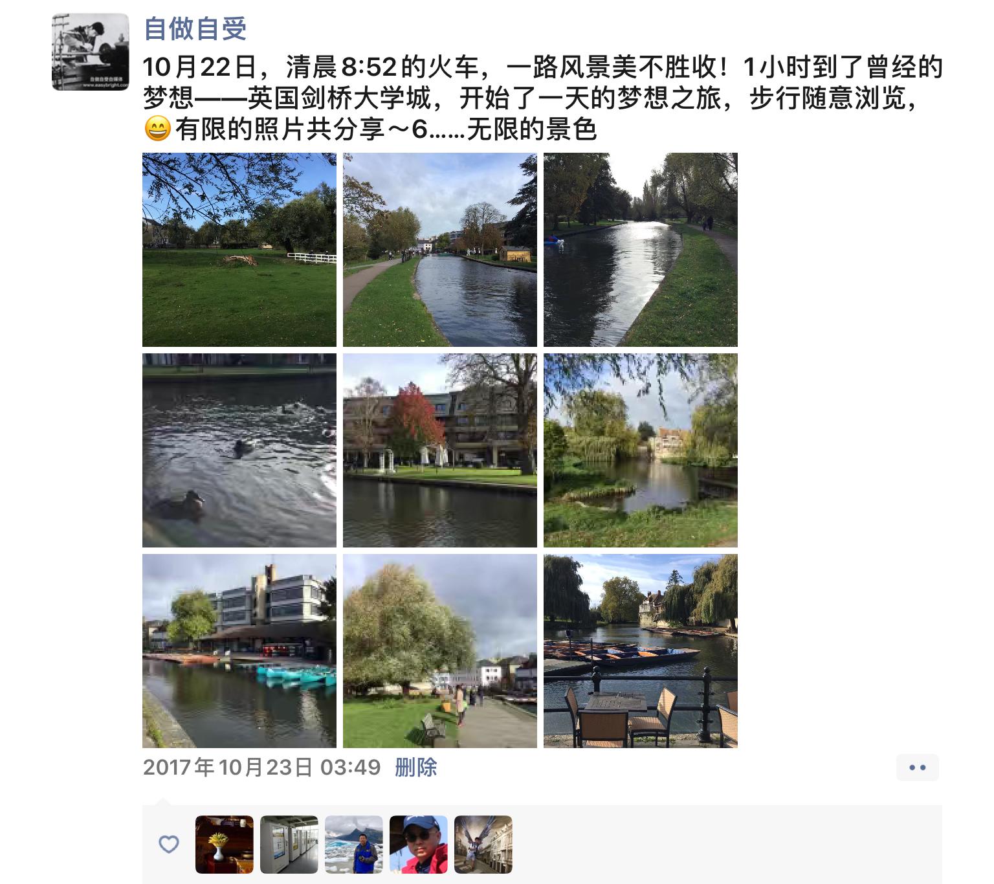The height and width of the screenshot is (884, 994).
Task: Open the 自做自受 username link
Action: pyautogui.click(x=195, y=28)
